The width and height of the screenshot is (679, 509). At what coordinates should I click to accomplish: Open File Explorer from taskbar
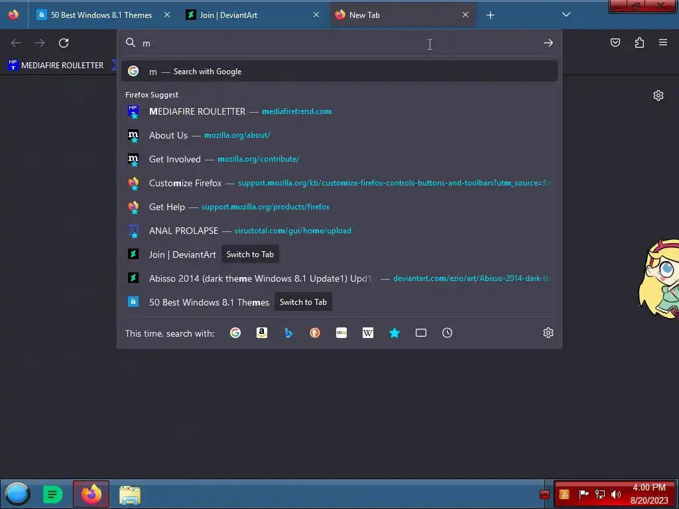point(129,494)
